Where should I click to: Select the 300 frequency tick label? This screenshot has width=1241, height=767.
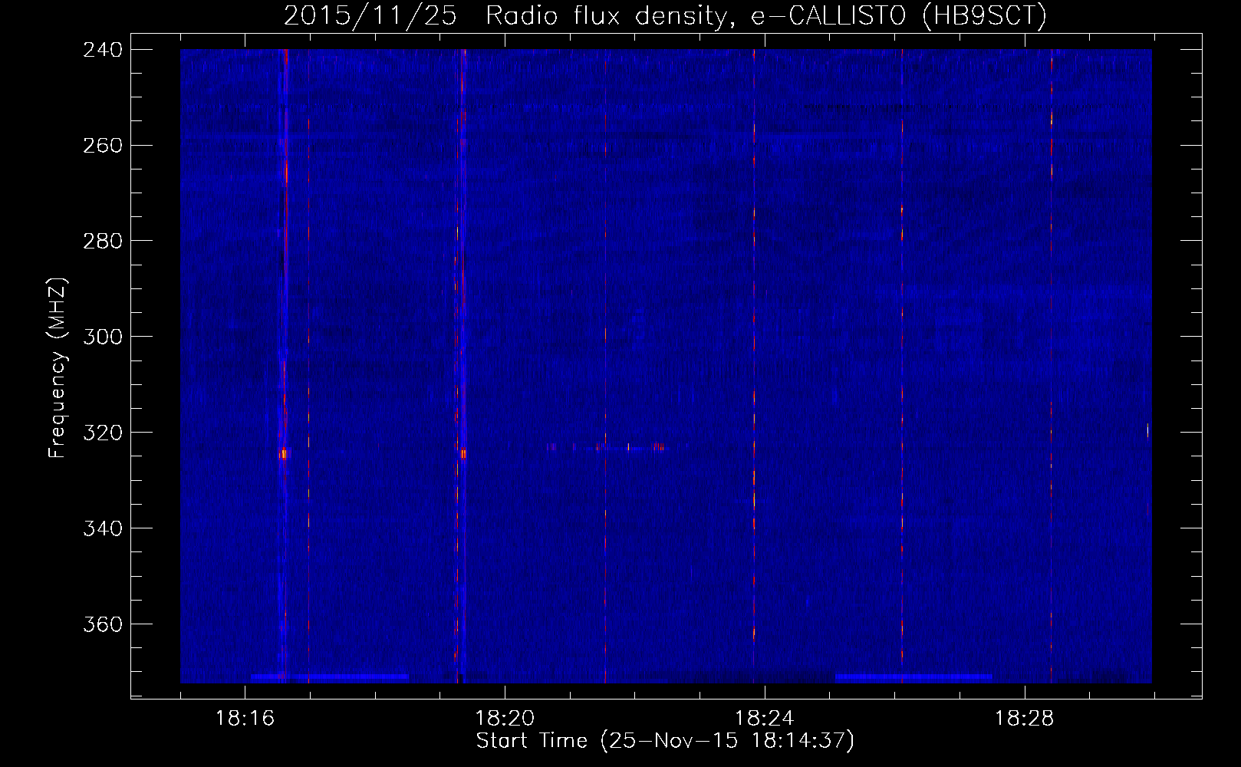click(102, 337)
